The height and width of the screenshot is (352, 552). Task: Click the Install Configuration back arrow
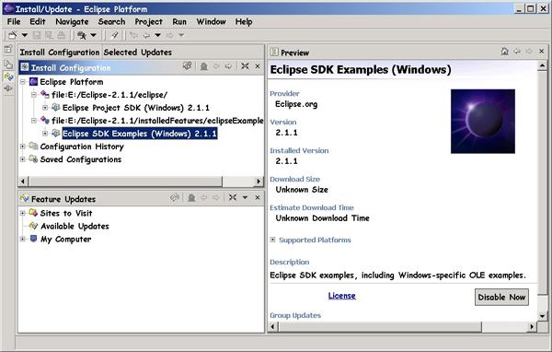click(x=216, y=66)
